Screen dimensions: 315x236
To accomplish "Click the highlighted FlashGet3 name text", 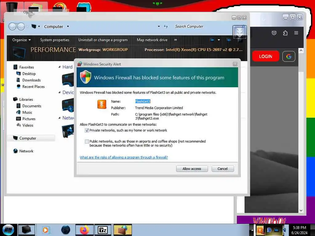I will (143, 101).
